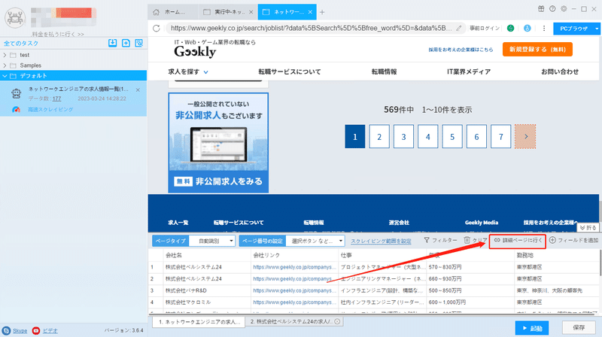Click the blue circular browser icon
Viewport: 602px width, 337px height.
pyautogui.click(x=528, y=28)
